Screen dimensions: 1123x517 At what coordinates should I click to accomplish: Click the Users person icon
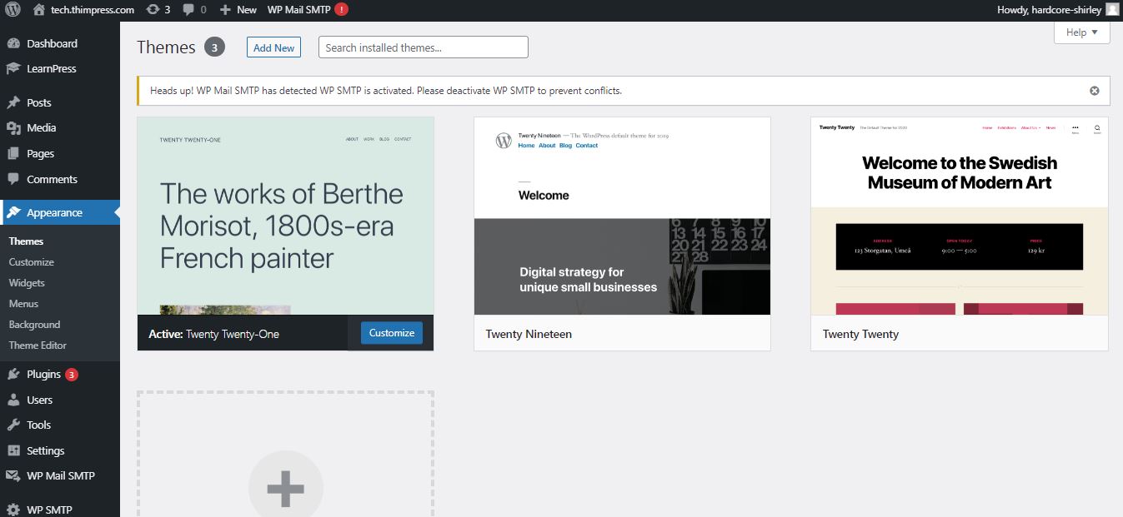tap(13, 400)
